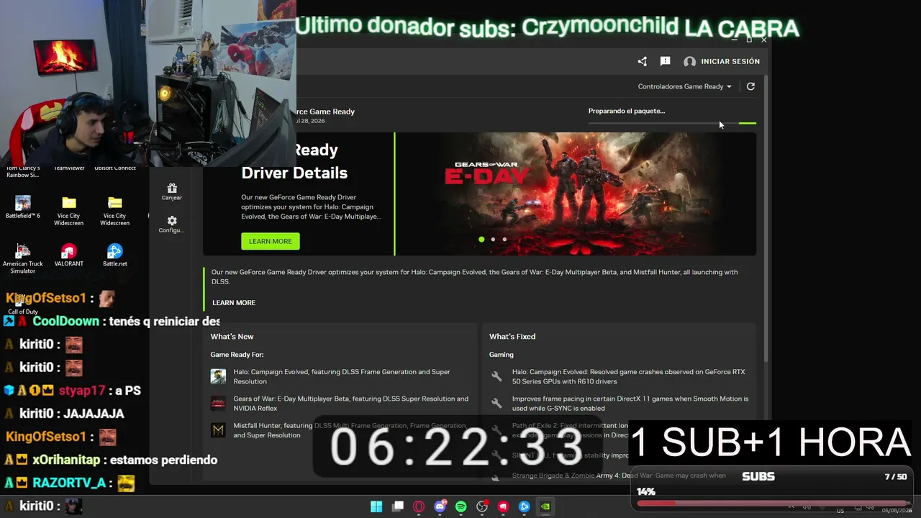This screenshot has height=518, width=921.
Task: Open Discord from the taskbar
Action: coord(440,506)
